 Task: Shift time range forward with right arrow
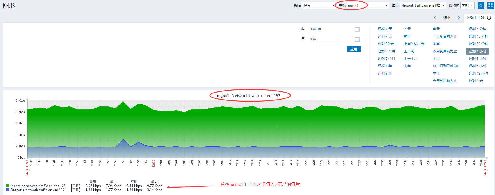tap(459, 18)
